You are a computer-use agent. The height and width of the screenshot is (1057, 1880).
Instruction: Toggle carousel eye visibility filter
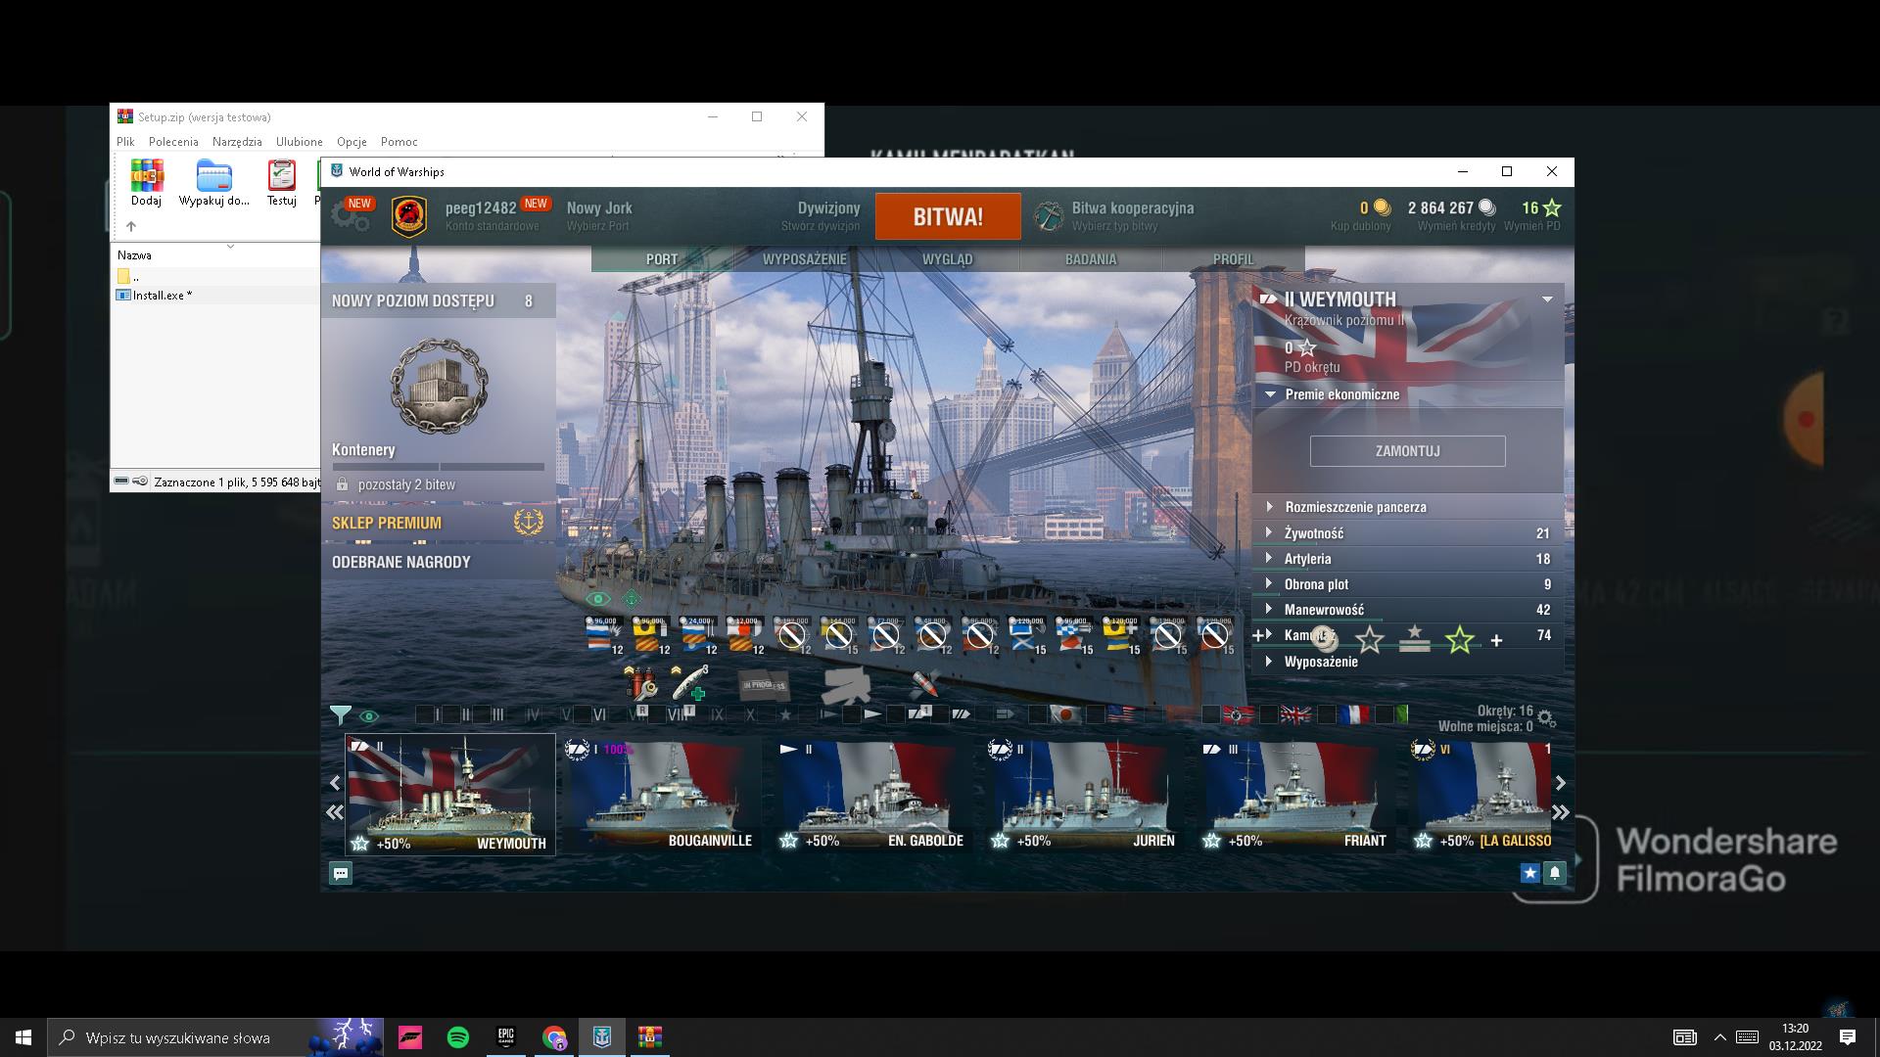coord(369,715)
